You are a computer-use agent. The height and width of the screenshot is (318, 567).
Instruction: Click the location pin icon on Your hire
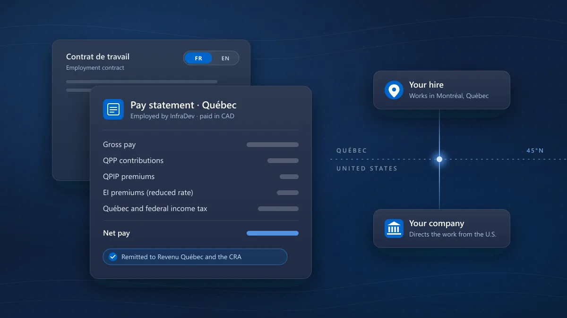point(394,90)
